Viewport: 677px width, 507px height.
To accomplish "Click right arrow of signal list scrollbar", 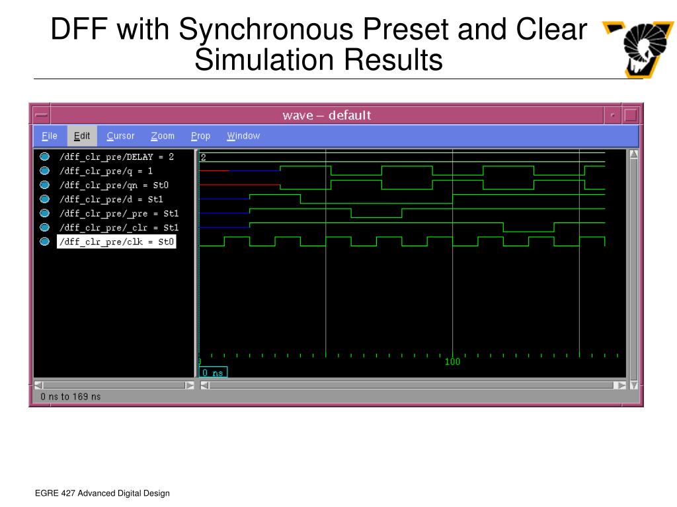I will point(190,385).
